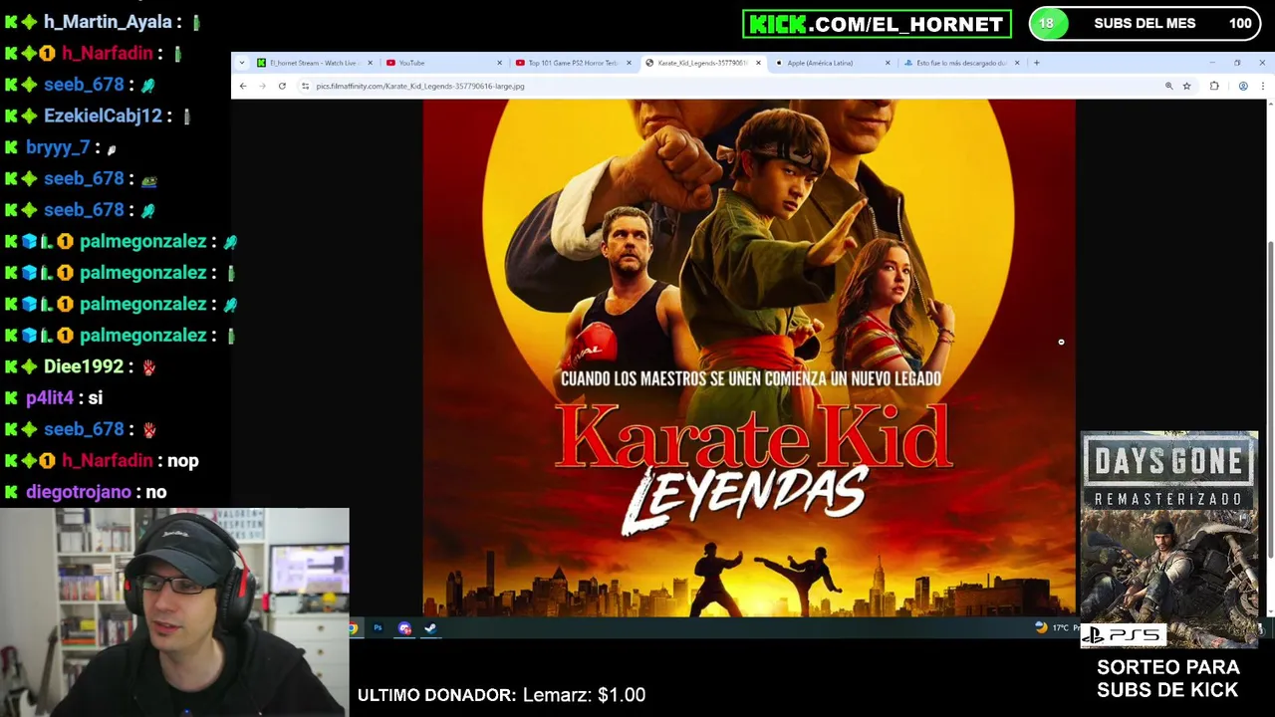Open Steam from the taskbar

[x=430, y=628]
